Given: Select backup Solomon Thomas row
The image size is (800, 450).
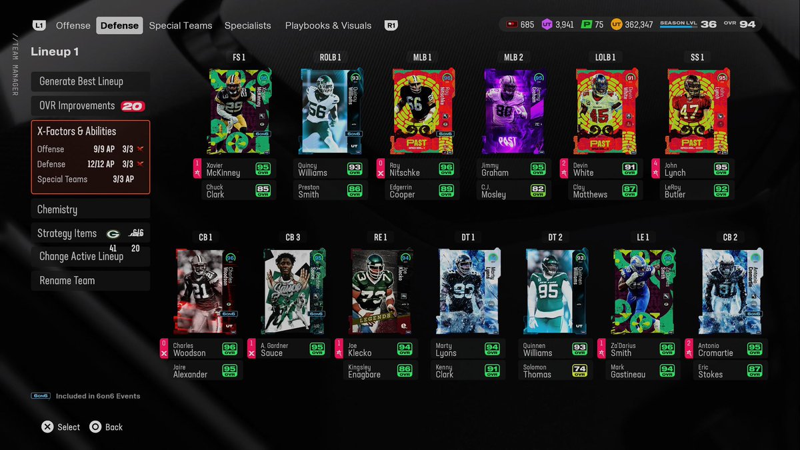Looking at the screenshot, I should [x=557, y=371].
